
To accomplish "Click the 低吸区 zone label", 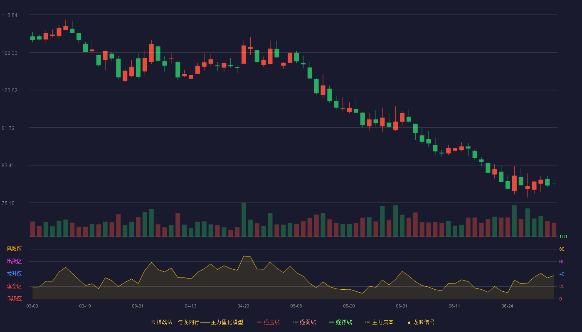I will (14, 298).
